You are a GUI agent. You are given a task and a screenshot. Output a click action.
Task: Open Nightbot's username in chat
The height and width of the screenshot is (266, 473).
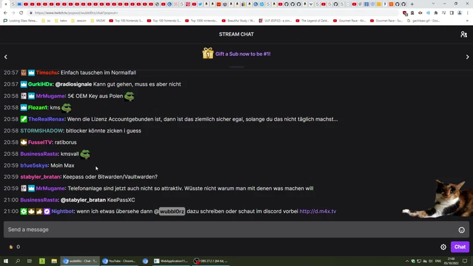click(x=62, y=211)
